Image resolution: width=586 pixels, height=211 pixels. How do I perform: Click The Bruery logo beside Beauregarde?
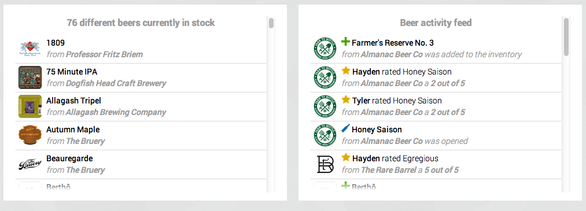(x=30, y=164)
